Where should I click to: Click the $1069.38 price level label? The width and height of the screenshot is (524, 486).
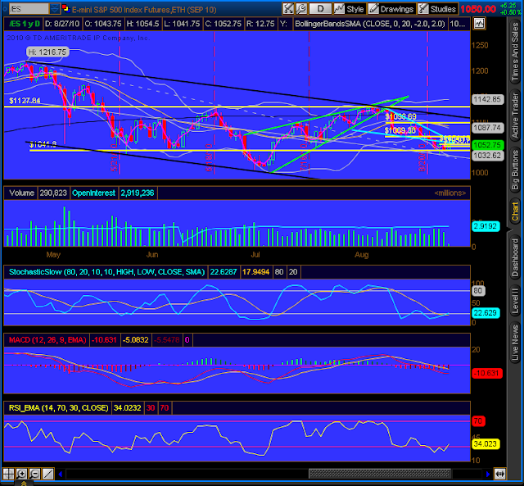[x=400, y=130]
